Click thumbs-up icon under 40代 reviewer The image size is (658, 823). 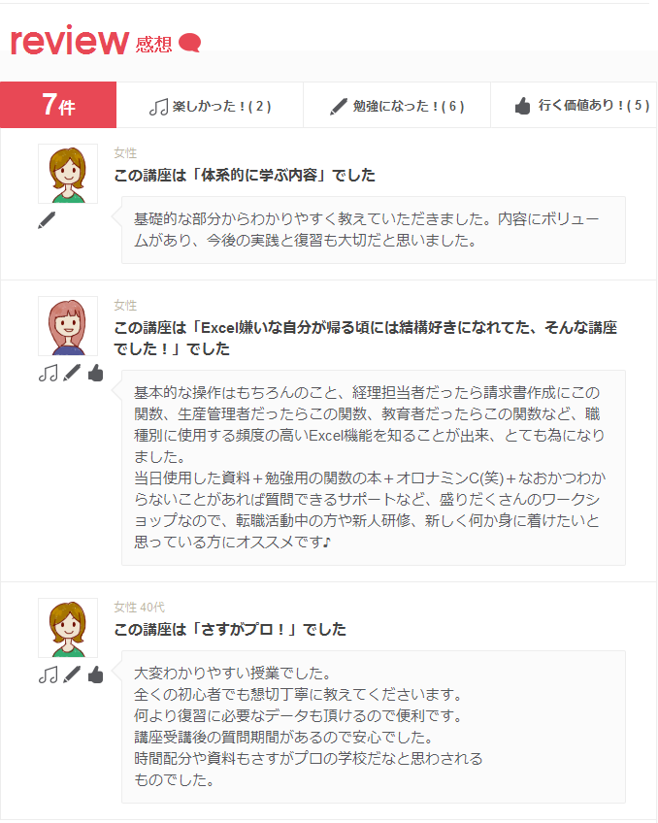[x=95, y=675]
